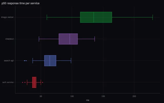Select the search-api axis label
The width and height of the screenshot is (164, 103).
pos(9,61)
